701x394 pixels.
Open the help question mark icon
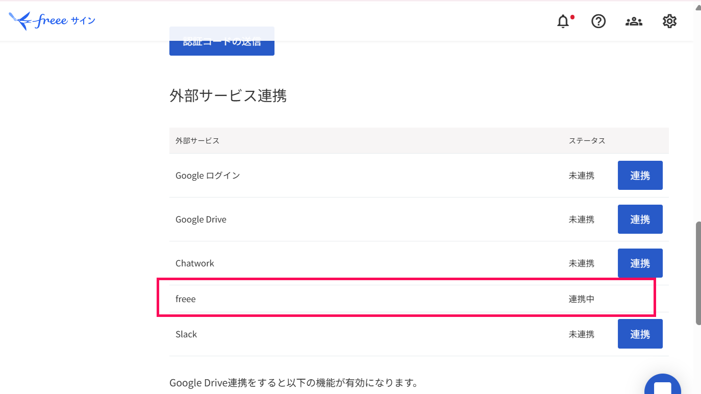[598, 21]
